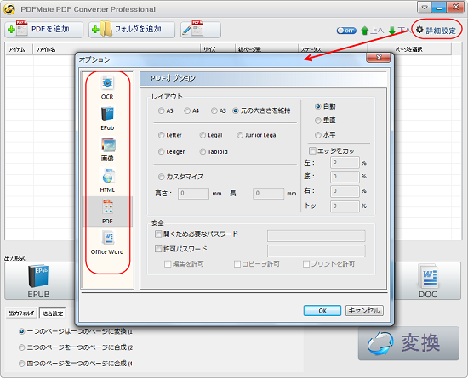Select 二つのページを一つのページに合成 radio
This screenshot has width=468, height=378.
[x=21, y=347]
